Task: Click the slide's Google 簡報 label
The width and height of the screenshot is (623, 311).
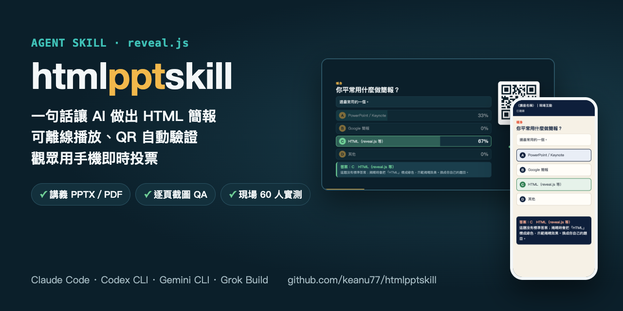Action: coord(359,128)
